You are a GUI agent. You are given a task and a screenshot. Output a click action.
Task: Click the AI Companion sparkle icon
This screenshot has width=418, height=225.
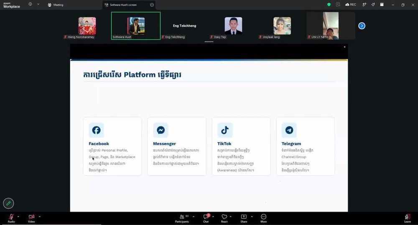(373, 5)
